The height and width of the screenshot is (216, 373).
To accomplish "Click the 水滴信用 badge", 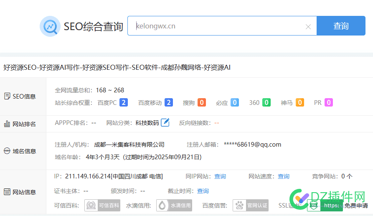I will [x=174, y=205].
